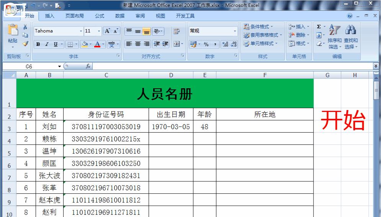Image resolution: width=381 pixels, height=217 pixels.
Task: Toggle underline formatting
Action: click(x=56, y=44)
